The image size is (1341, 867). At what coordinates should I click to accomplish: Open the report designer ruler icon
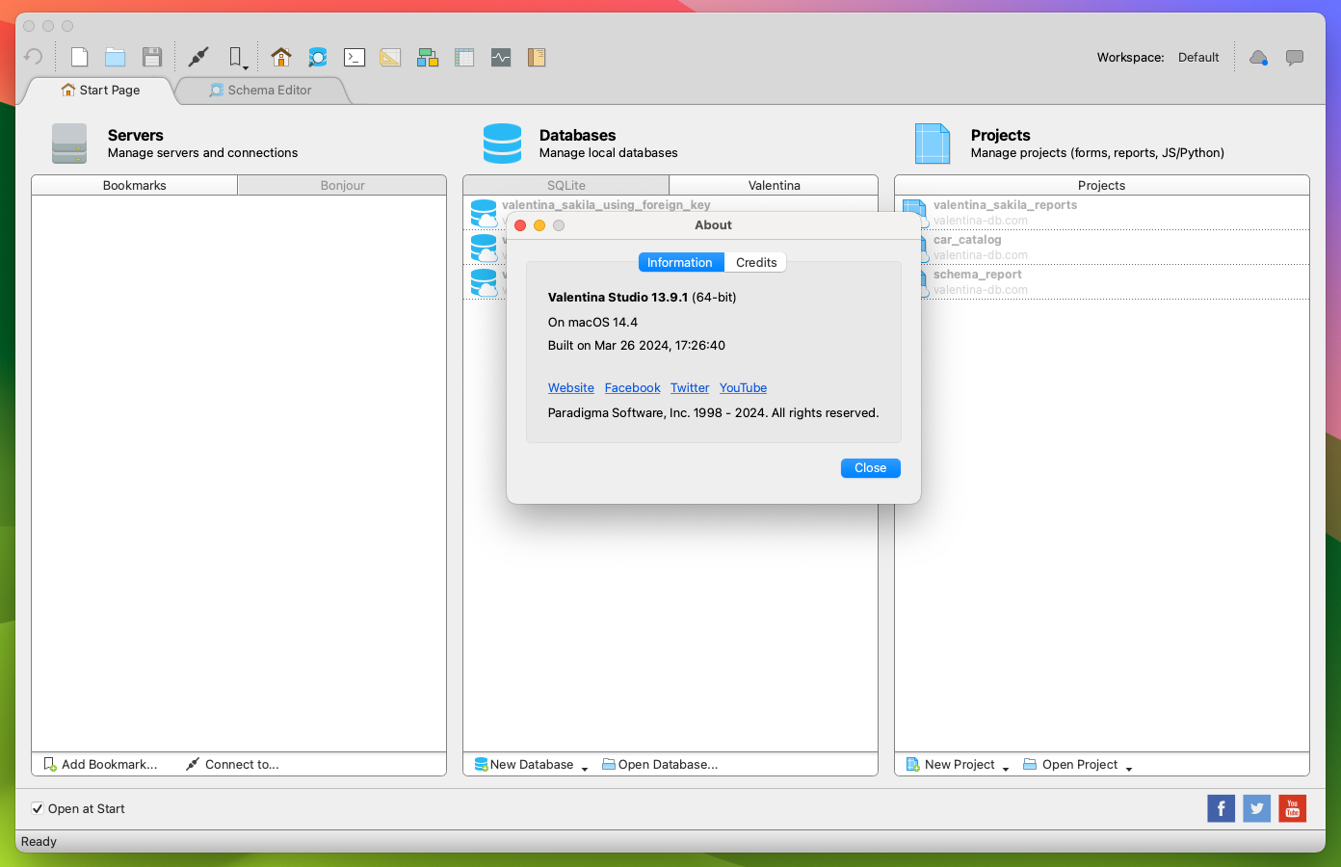pos(390,57)
